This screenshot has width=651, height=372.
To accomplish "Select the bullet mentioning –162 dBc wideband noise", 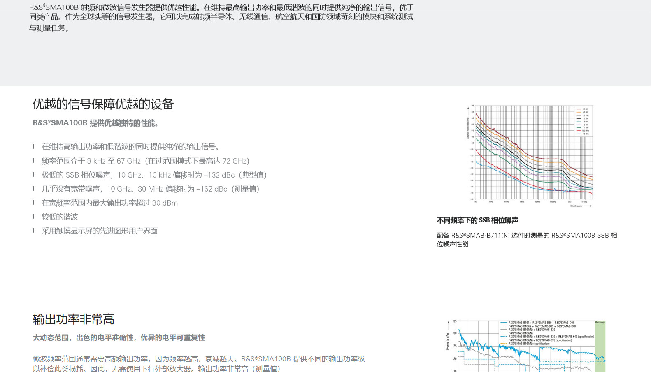I will coord(150,189).
